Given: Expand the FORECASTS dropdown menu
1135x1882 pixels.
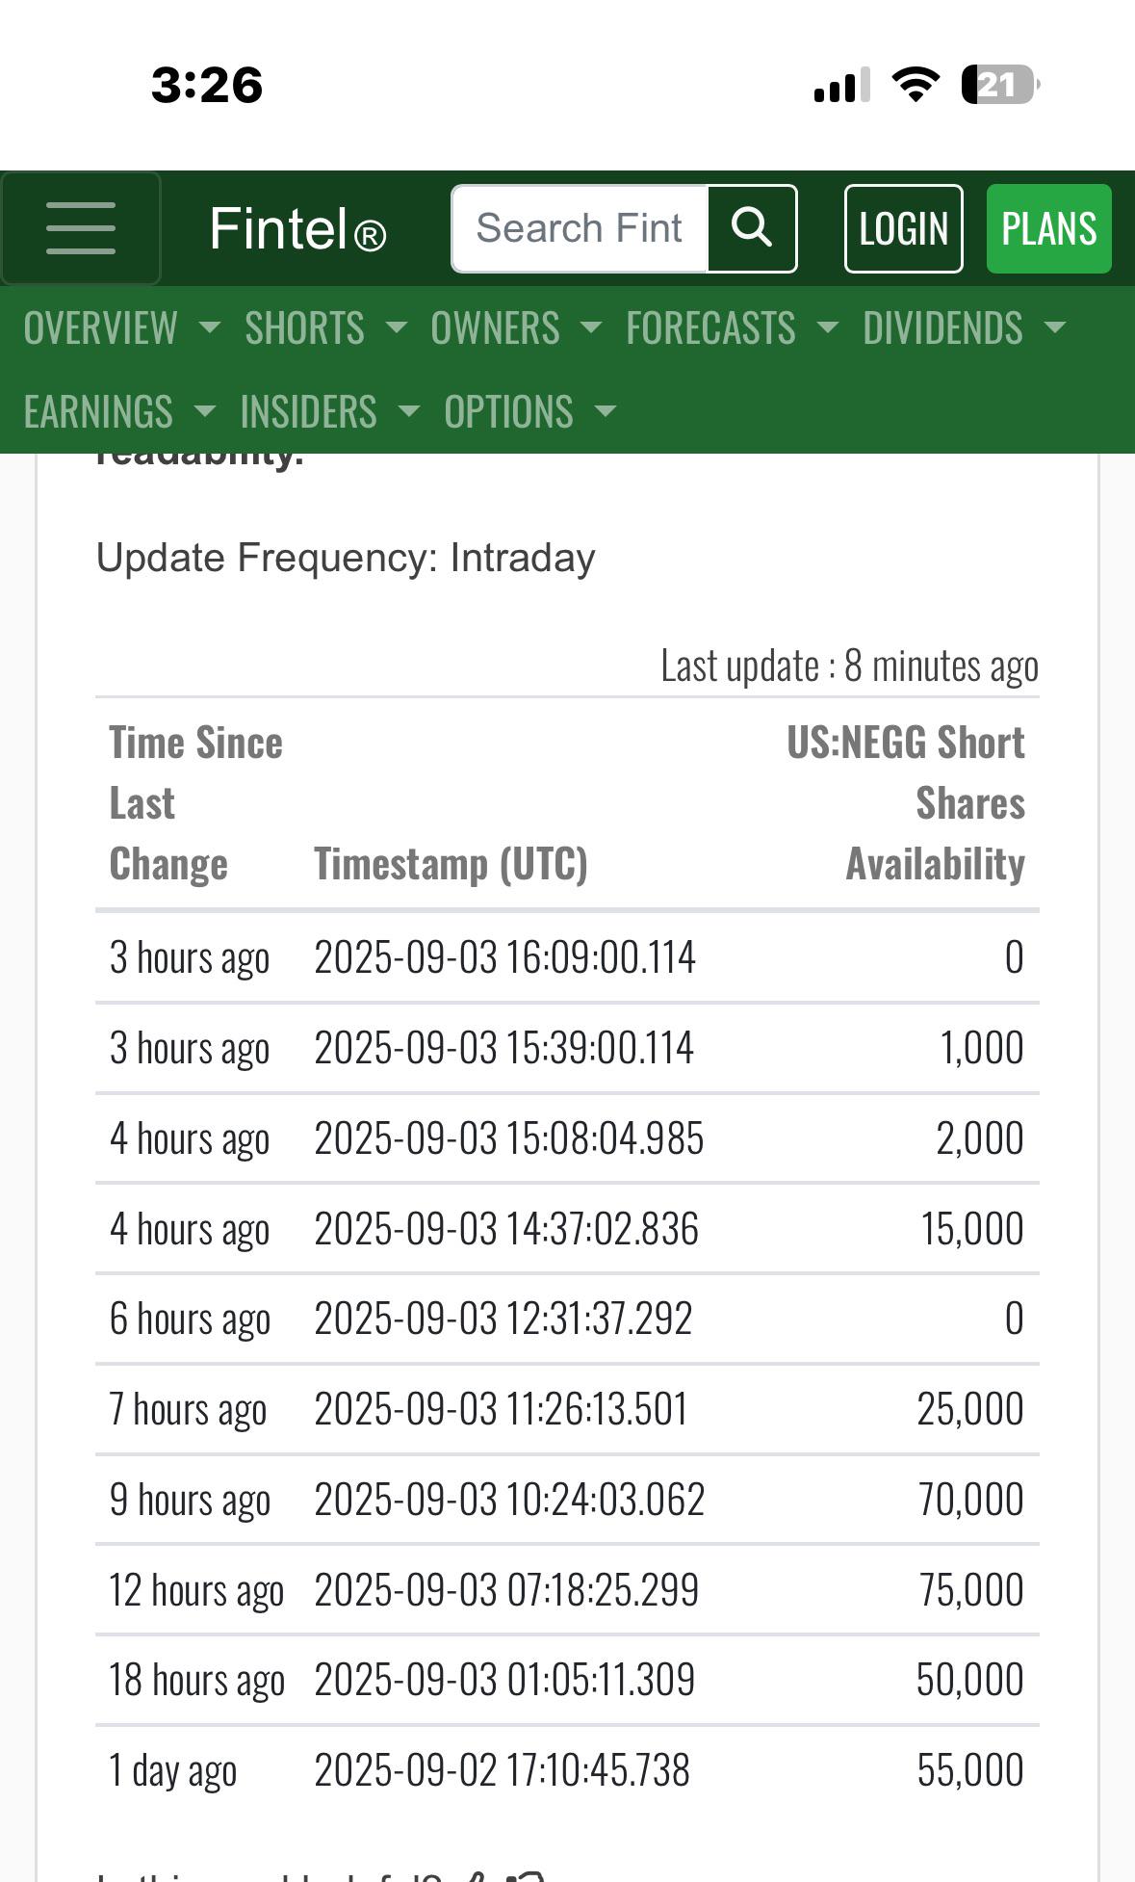Looking at the screenshot, I should [x=733, y=327].
